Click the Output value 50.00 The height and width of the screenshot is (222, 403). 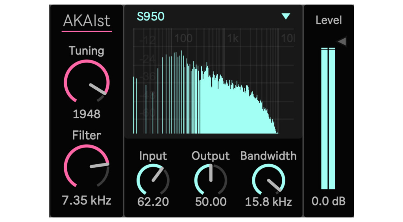pyautogui.click(x=211, y=202)
